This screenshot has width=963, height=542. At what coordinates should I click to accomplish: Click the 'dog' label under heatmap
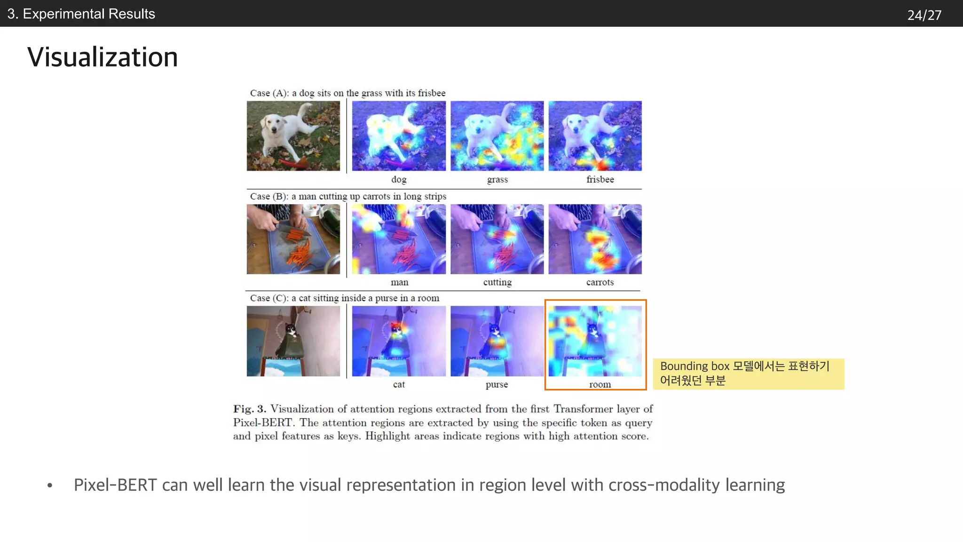(399, 179)
